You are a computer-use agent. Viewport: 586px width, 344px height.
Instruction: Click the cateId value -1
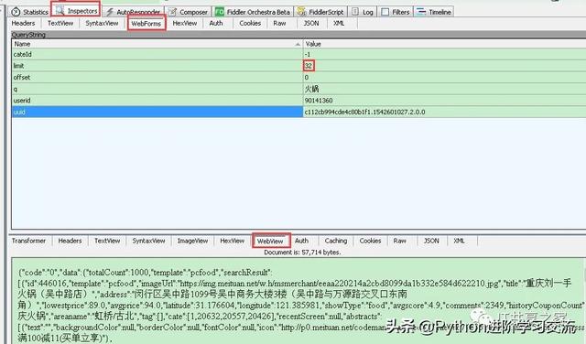point(308,55)
